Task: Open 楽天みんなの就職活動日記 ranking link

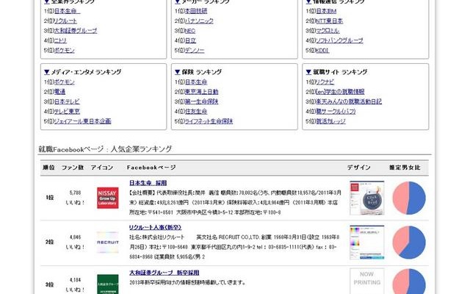Action: 349,101
